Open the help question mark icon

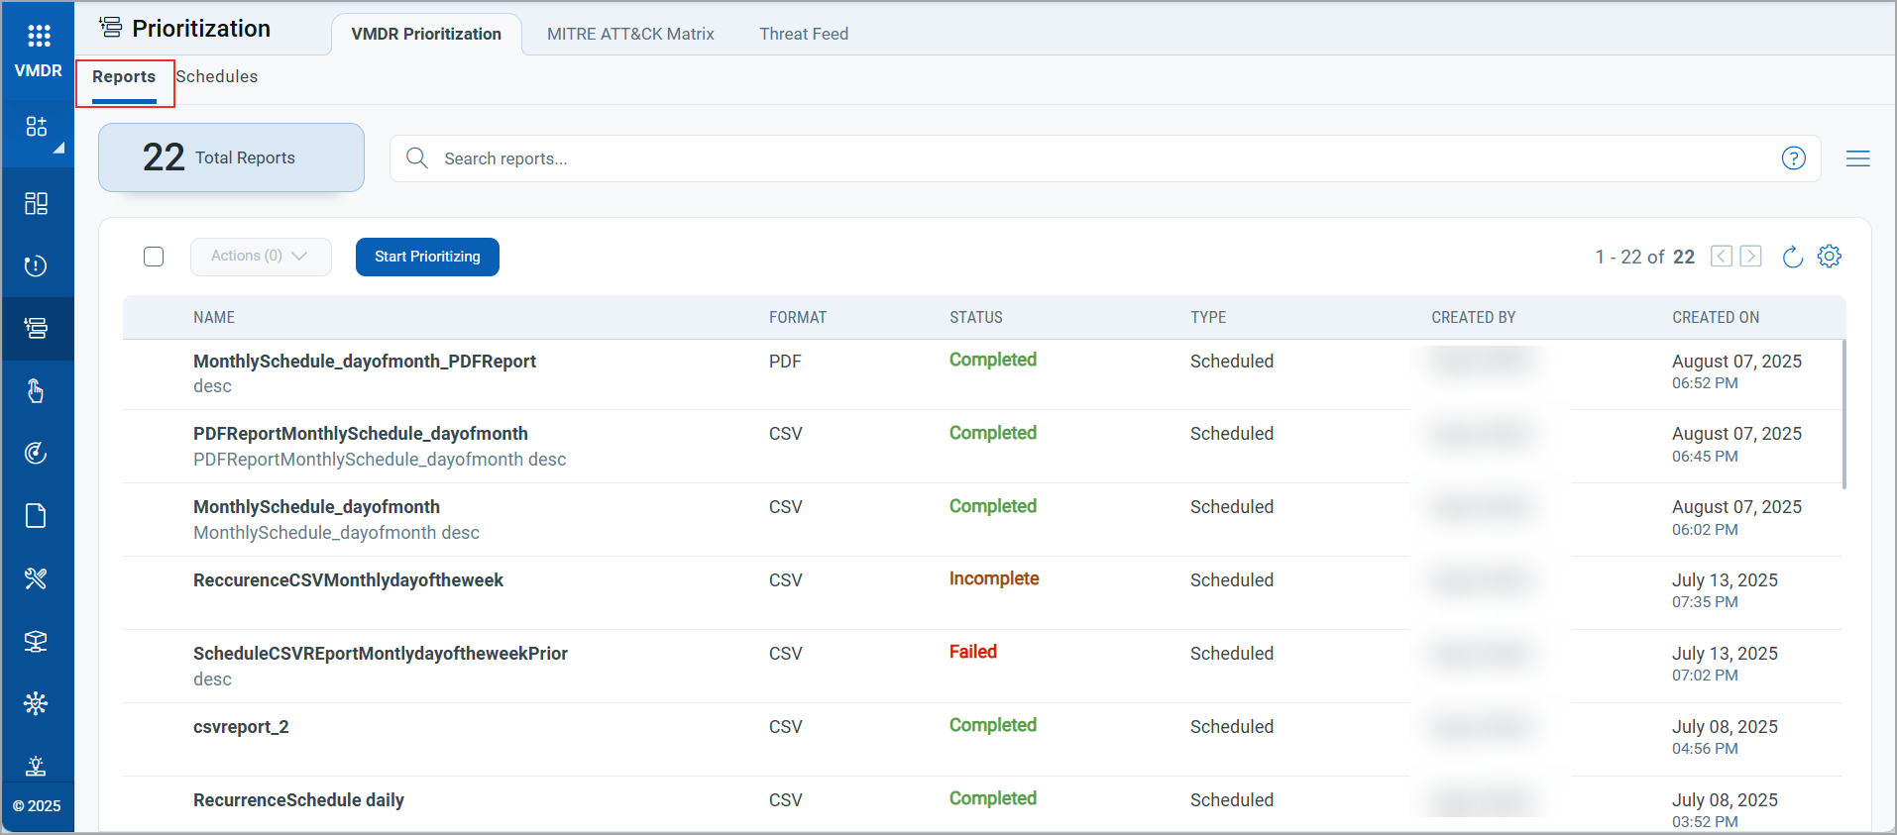tap(1793, 158)
